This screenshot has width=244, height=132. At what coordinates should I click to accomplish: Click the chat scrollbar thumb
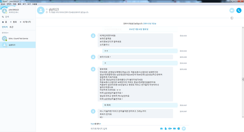[x=243, y=79]
